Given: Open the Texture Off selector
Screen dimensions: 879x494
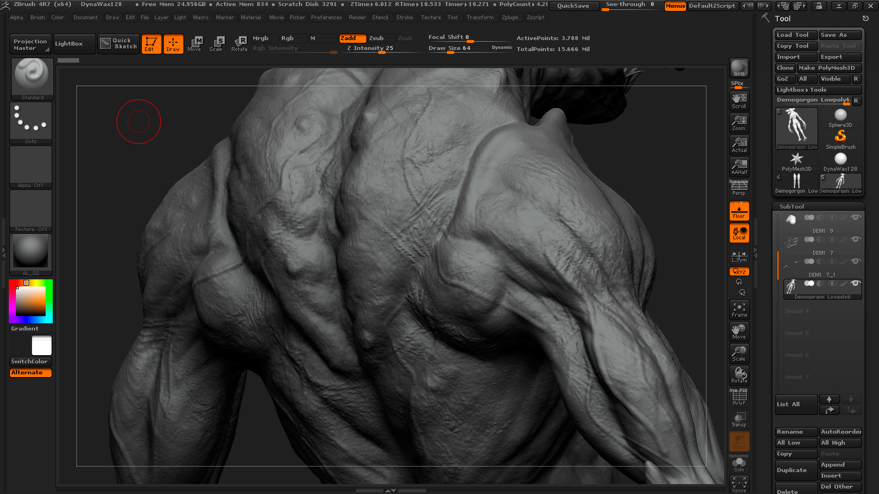Looking at the screenshot, I should pyautogui.click(x=31, y=211).
